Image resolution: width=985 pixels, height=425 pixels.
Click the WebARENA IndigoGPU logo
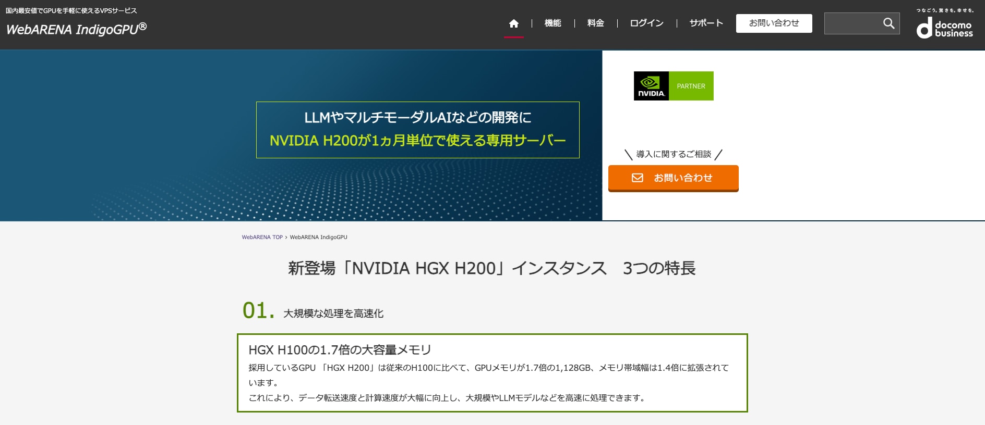pos(76,29)
